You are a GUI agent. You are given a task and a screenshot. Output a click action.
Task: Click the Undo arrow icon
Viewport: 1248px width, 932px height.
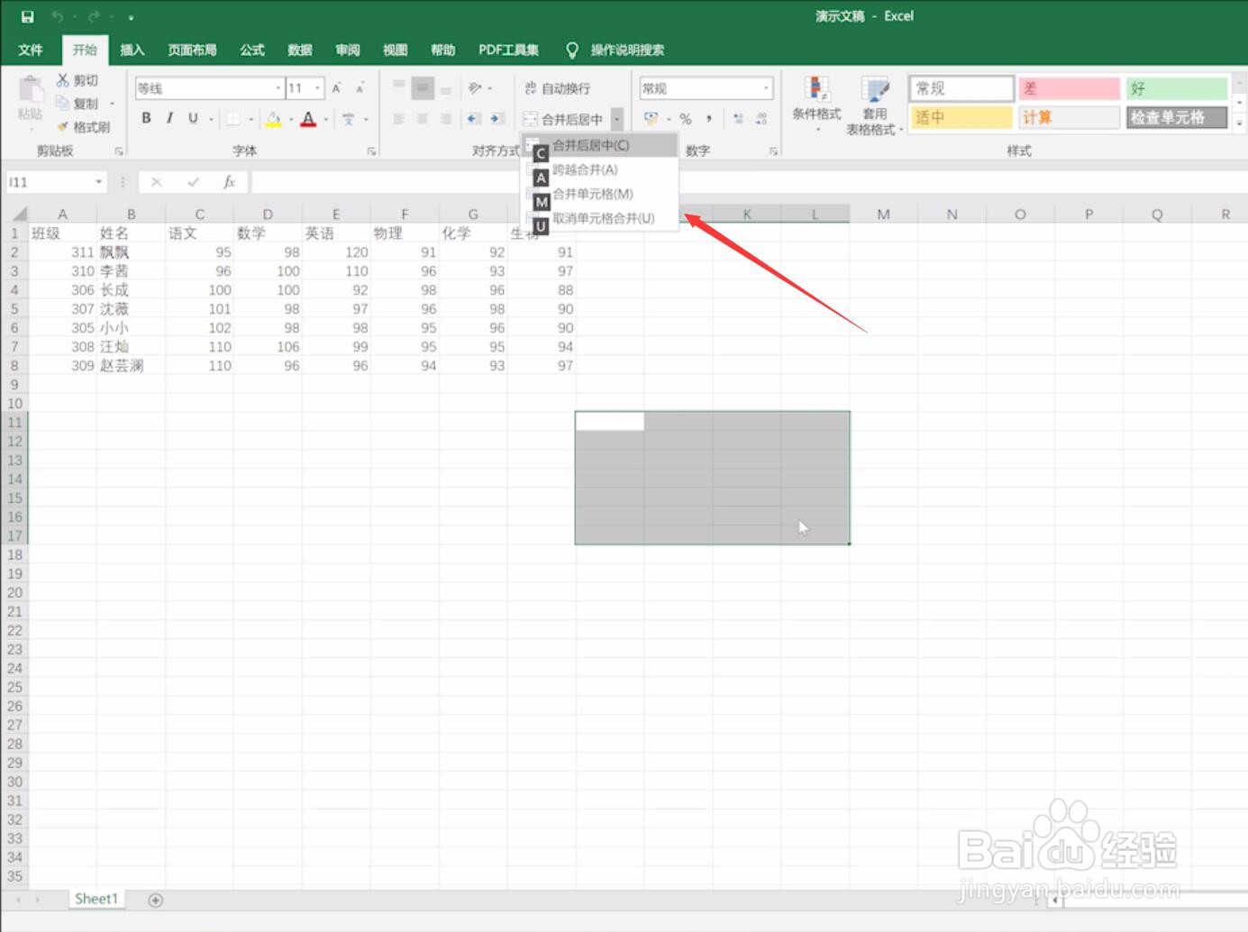click(x=58, y=16)
